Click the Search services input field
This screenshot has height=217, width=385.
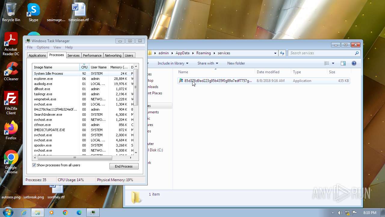coord(322,53)
